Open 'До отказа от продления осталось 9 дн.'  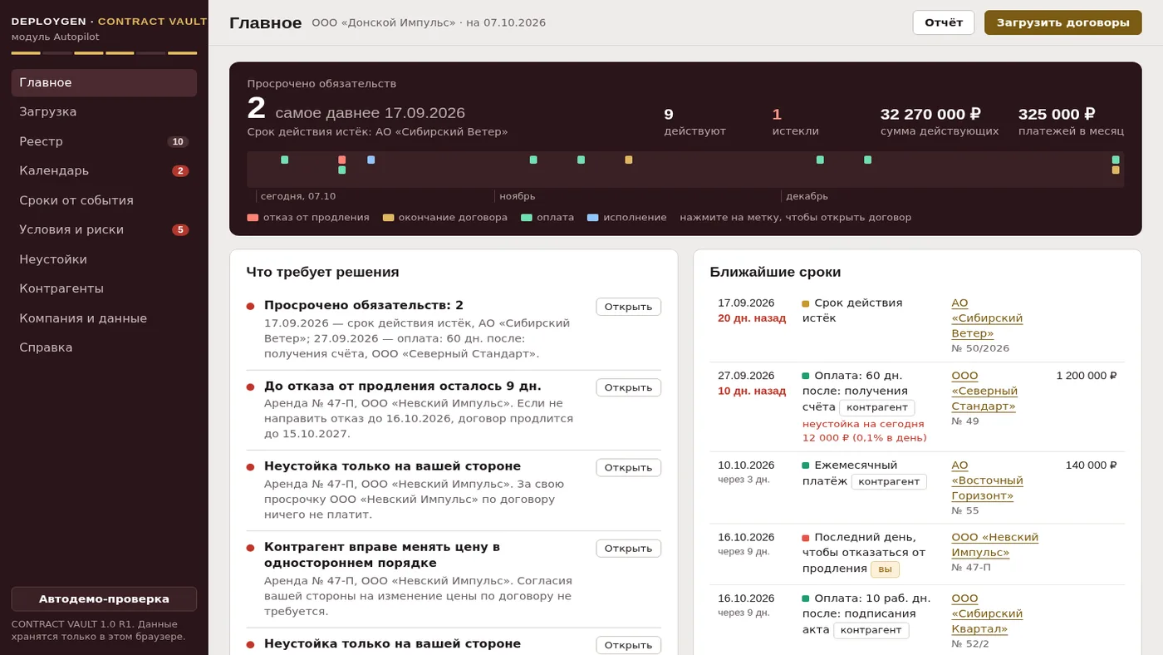(x=628, y=387)
